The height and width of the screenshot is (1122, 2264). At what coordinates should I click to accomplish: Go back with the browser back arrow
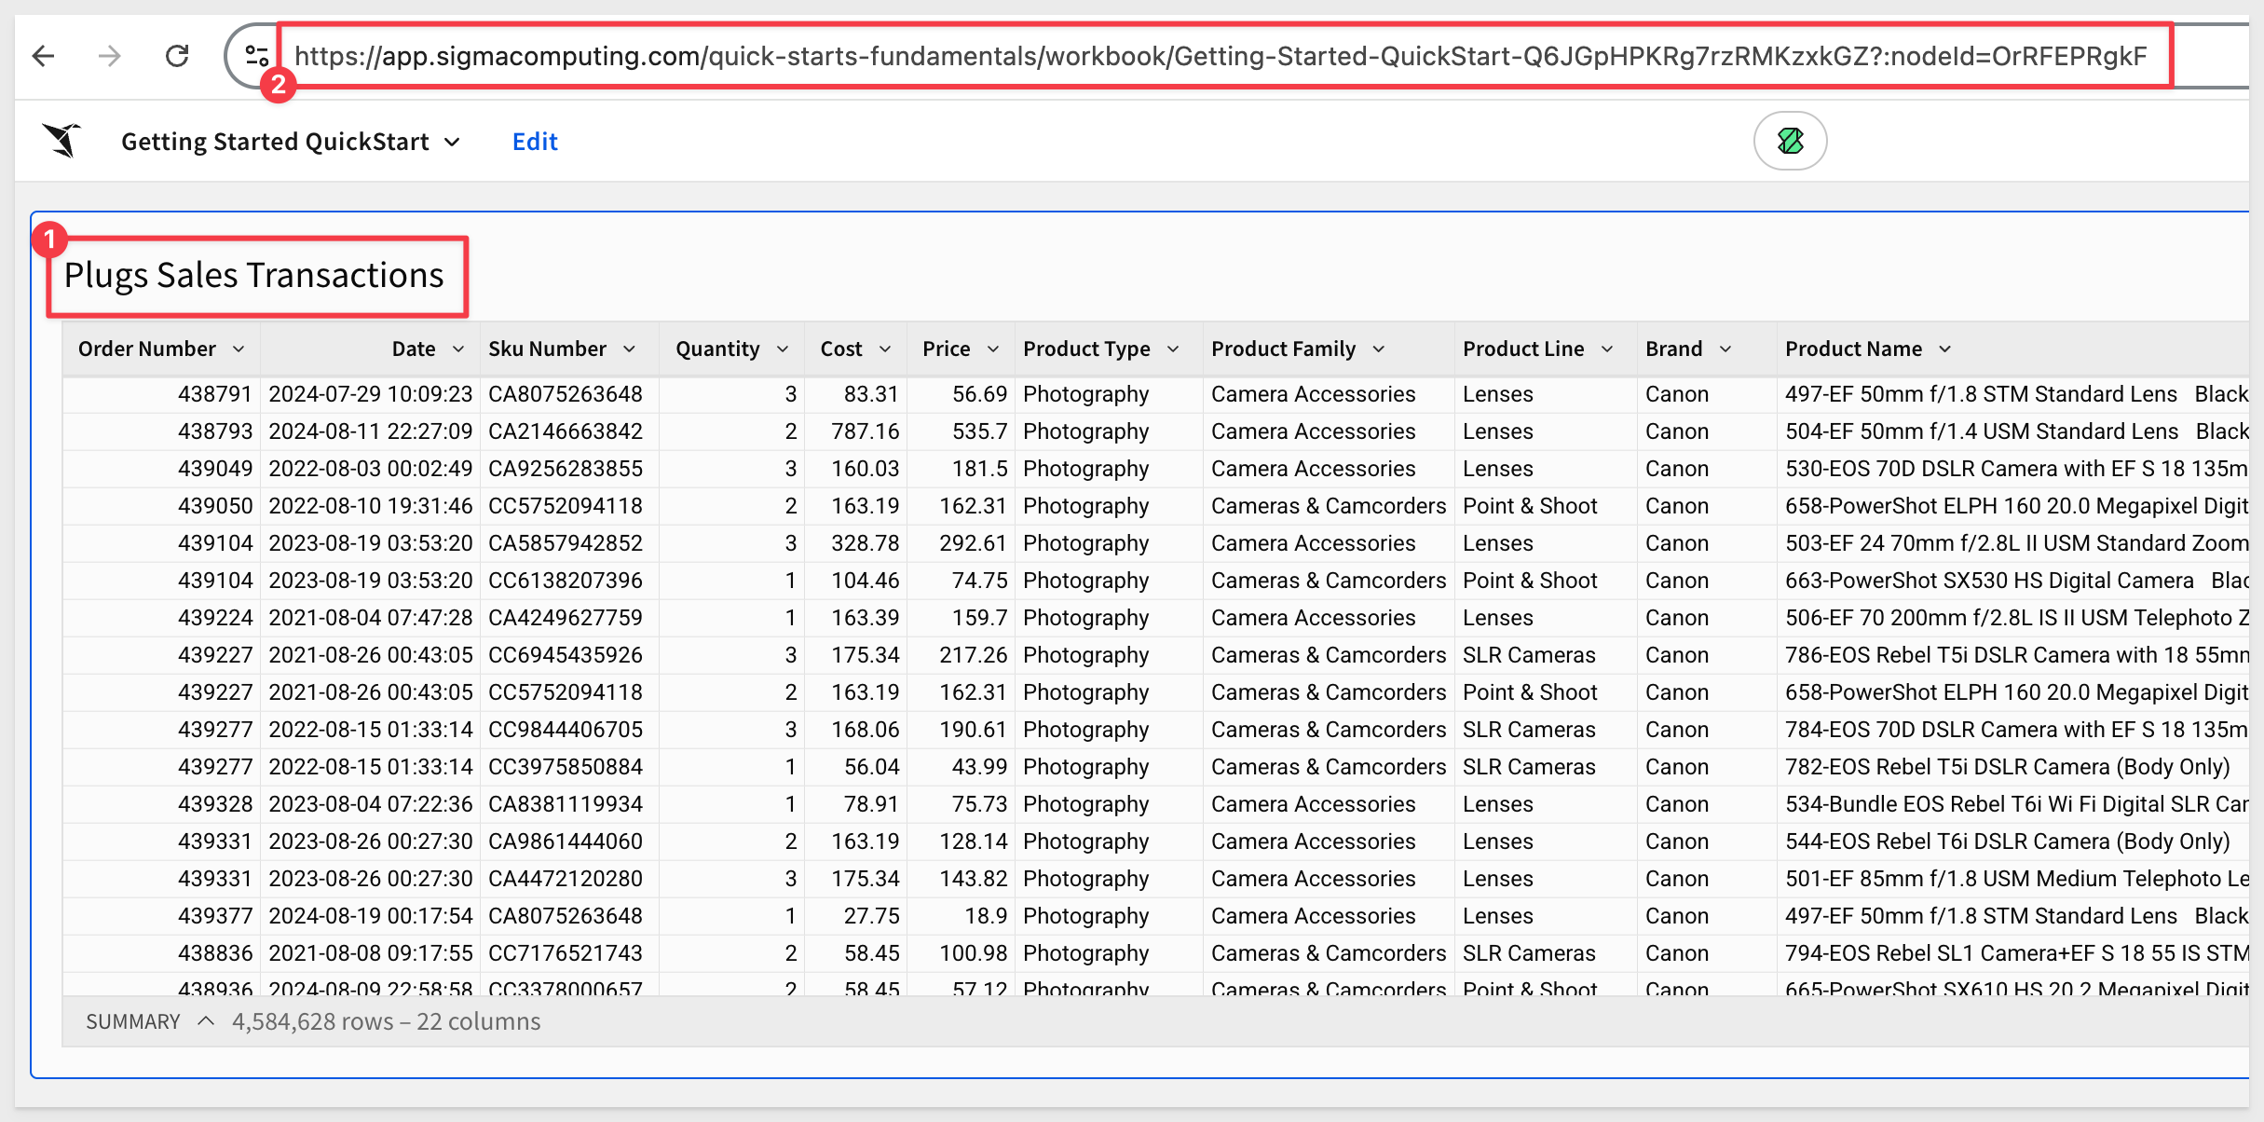(x=44, y=56)
